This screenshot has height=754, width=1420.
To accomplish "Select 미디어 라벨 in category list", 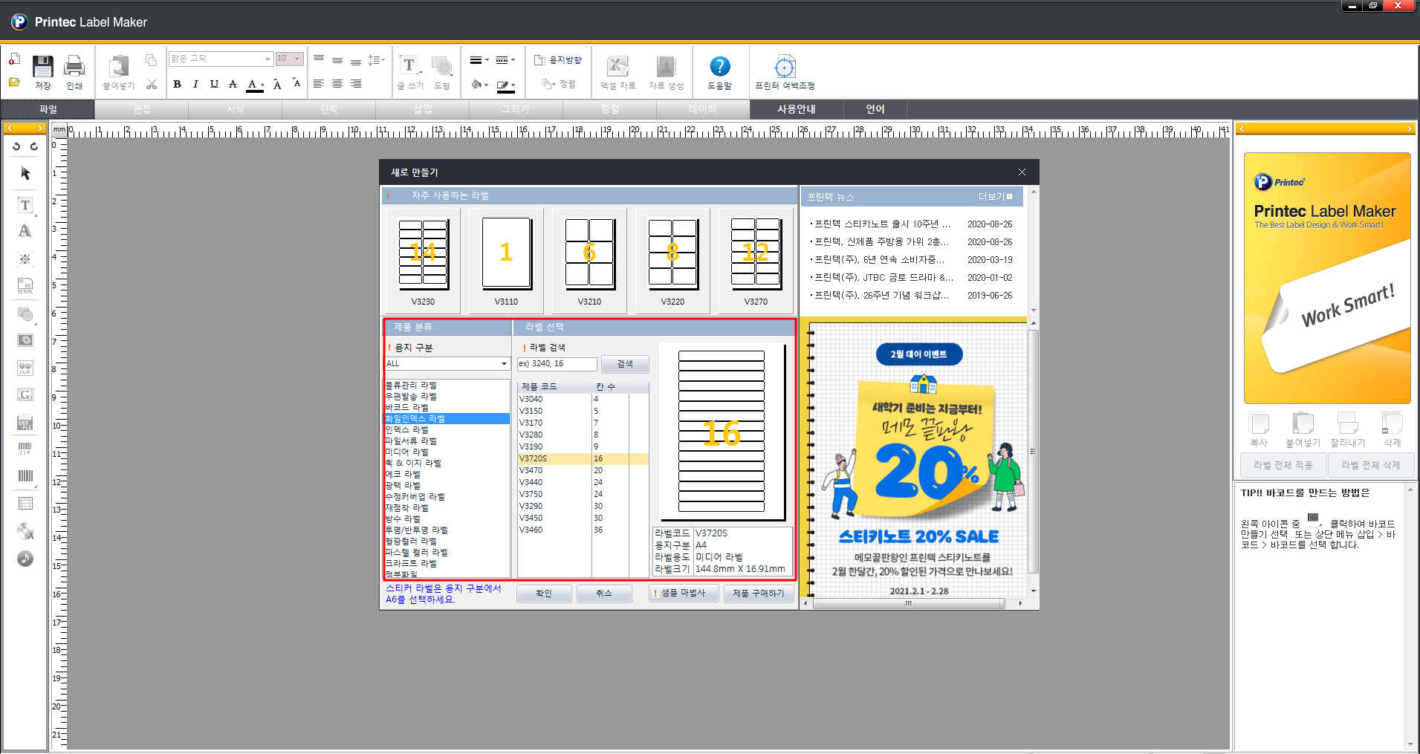I will 406,452.
